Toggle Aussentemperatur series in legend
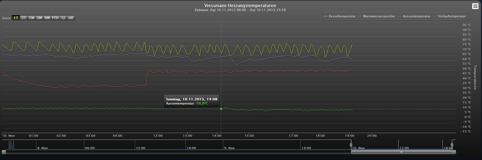 pos(414,16)
